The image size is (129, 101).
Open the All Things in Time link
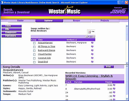pos(46,47)
